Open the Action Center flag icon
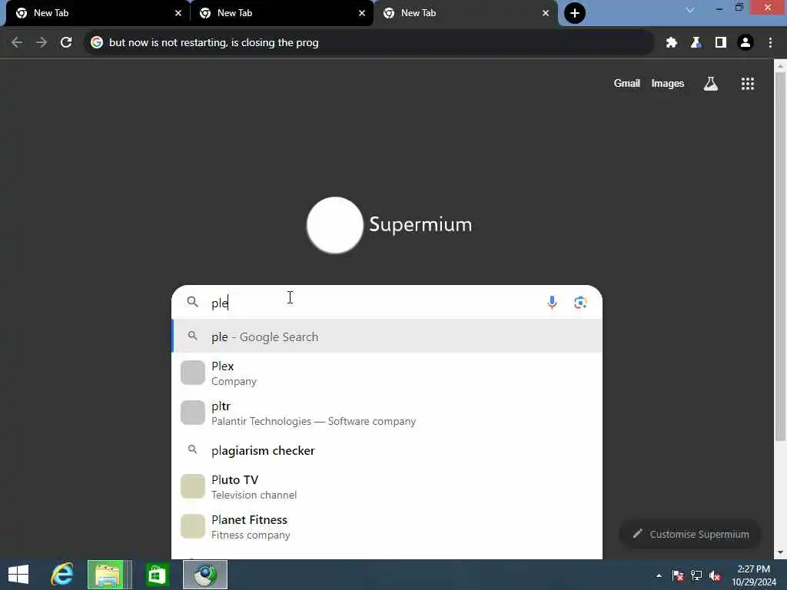787x590 pixels. click(x=678, y=575)
